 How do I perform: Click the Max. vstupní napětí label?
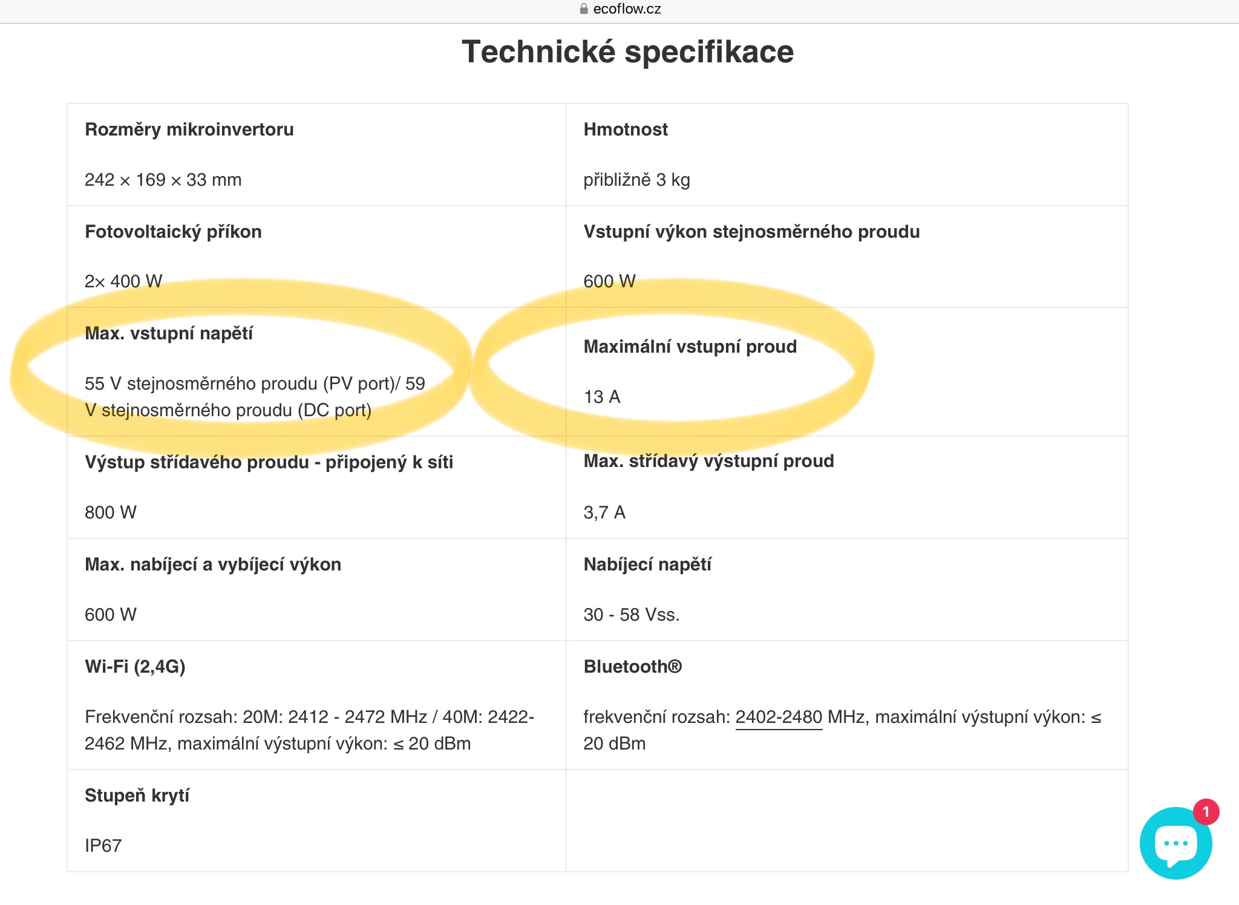coord(169,333)
